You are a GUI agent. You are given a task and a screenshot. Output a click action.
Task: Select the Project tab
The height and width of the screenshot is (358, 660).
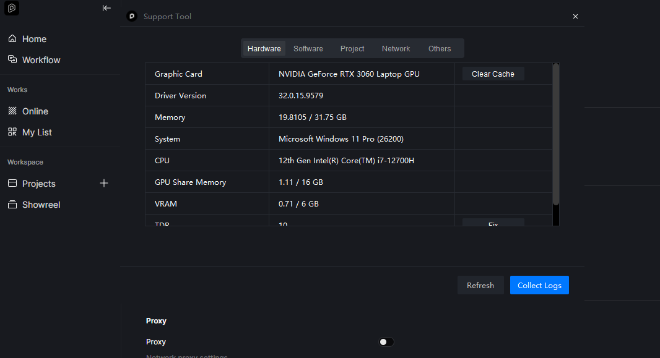(x=352, y=49)
